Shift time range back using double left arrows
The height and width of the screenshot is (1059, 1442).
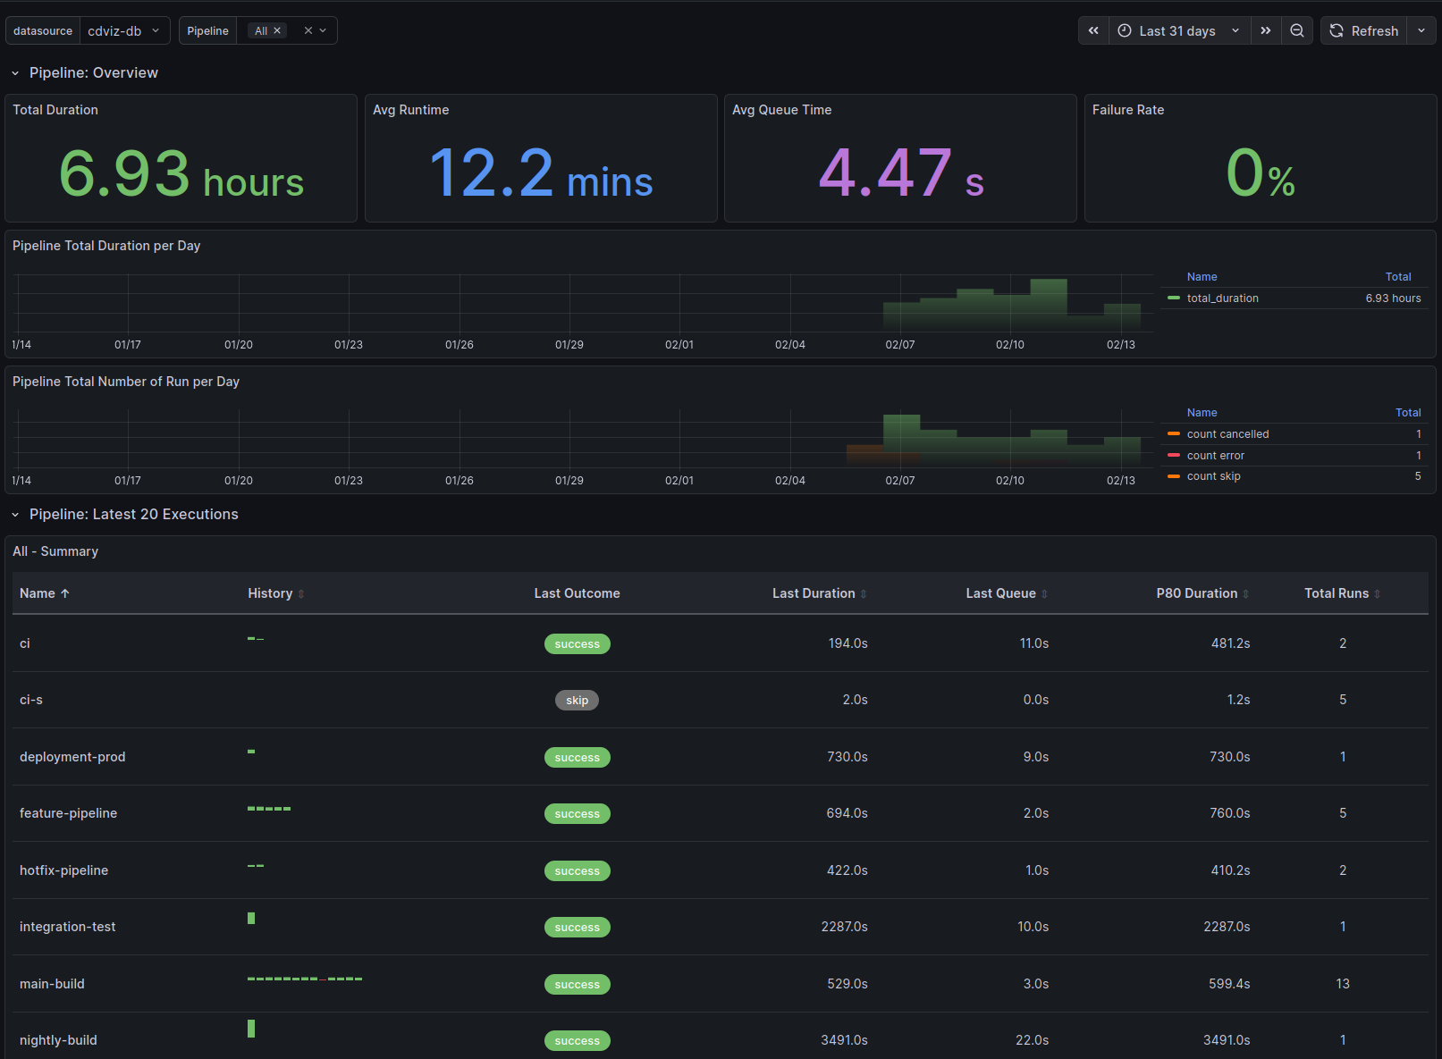pyautogui.click(x=1092, y=29)
